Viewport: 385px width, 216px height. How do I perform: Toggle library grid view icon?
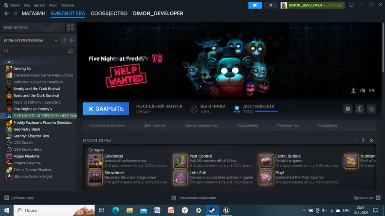71,27
